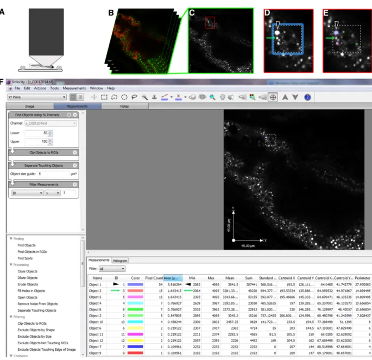The width and height of the screenshot is (372, 360).
Task: Click settings circle on Find Objects header
Action: pos(69,115)
